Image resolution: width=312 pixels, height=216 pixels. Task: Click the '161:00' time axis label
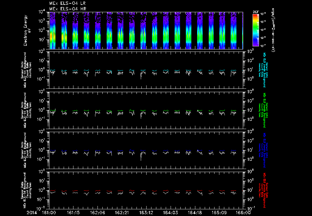click(49, 213)
